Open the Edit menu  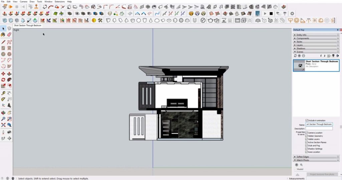[8, 2]
